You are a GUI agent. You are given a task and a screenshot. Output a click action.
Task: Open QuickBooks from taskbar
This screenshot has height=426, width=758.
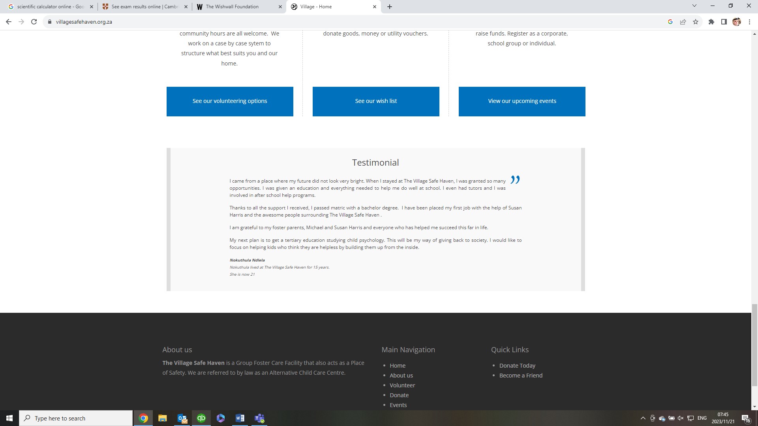[201, 418]
